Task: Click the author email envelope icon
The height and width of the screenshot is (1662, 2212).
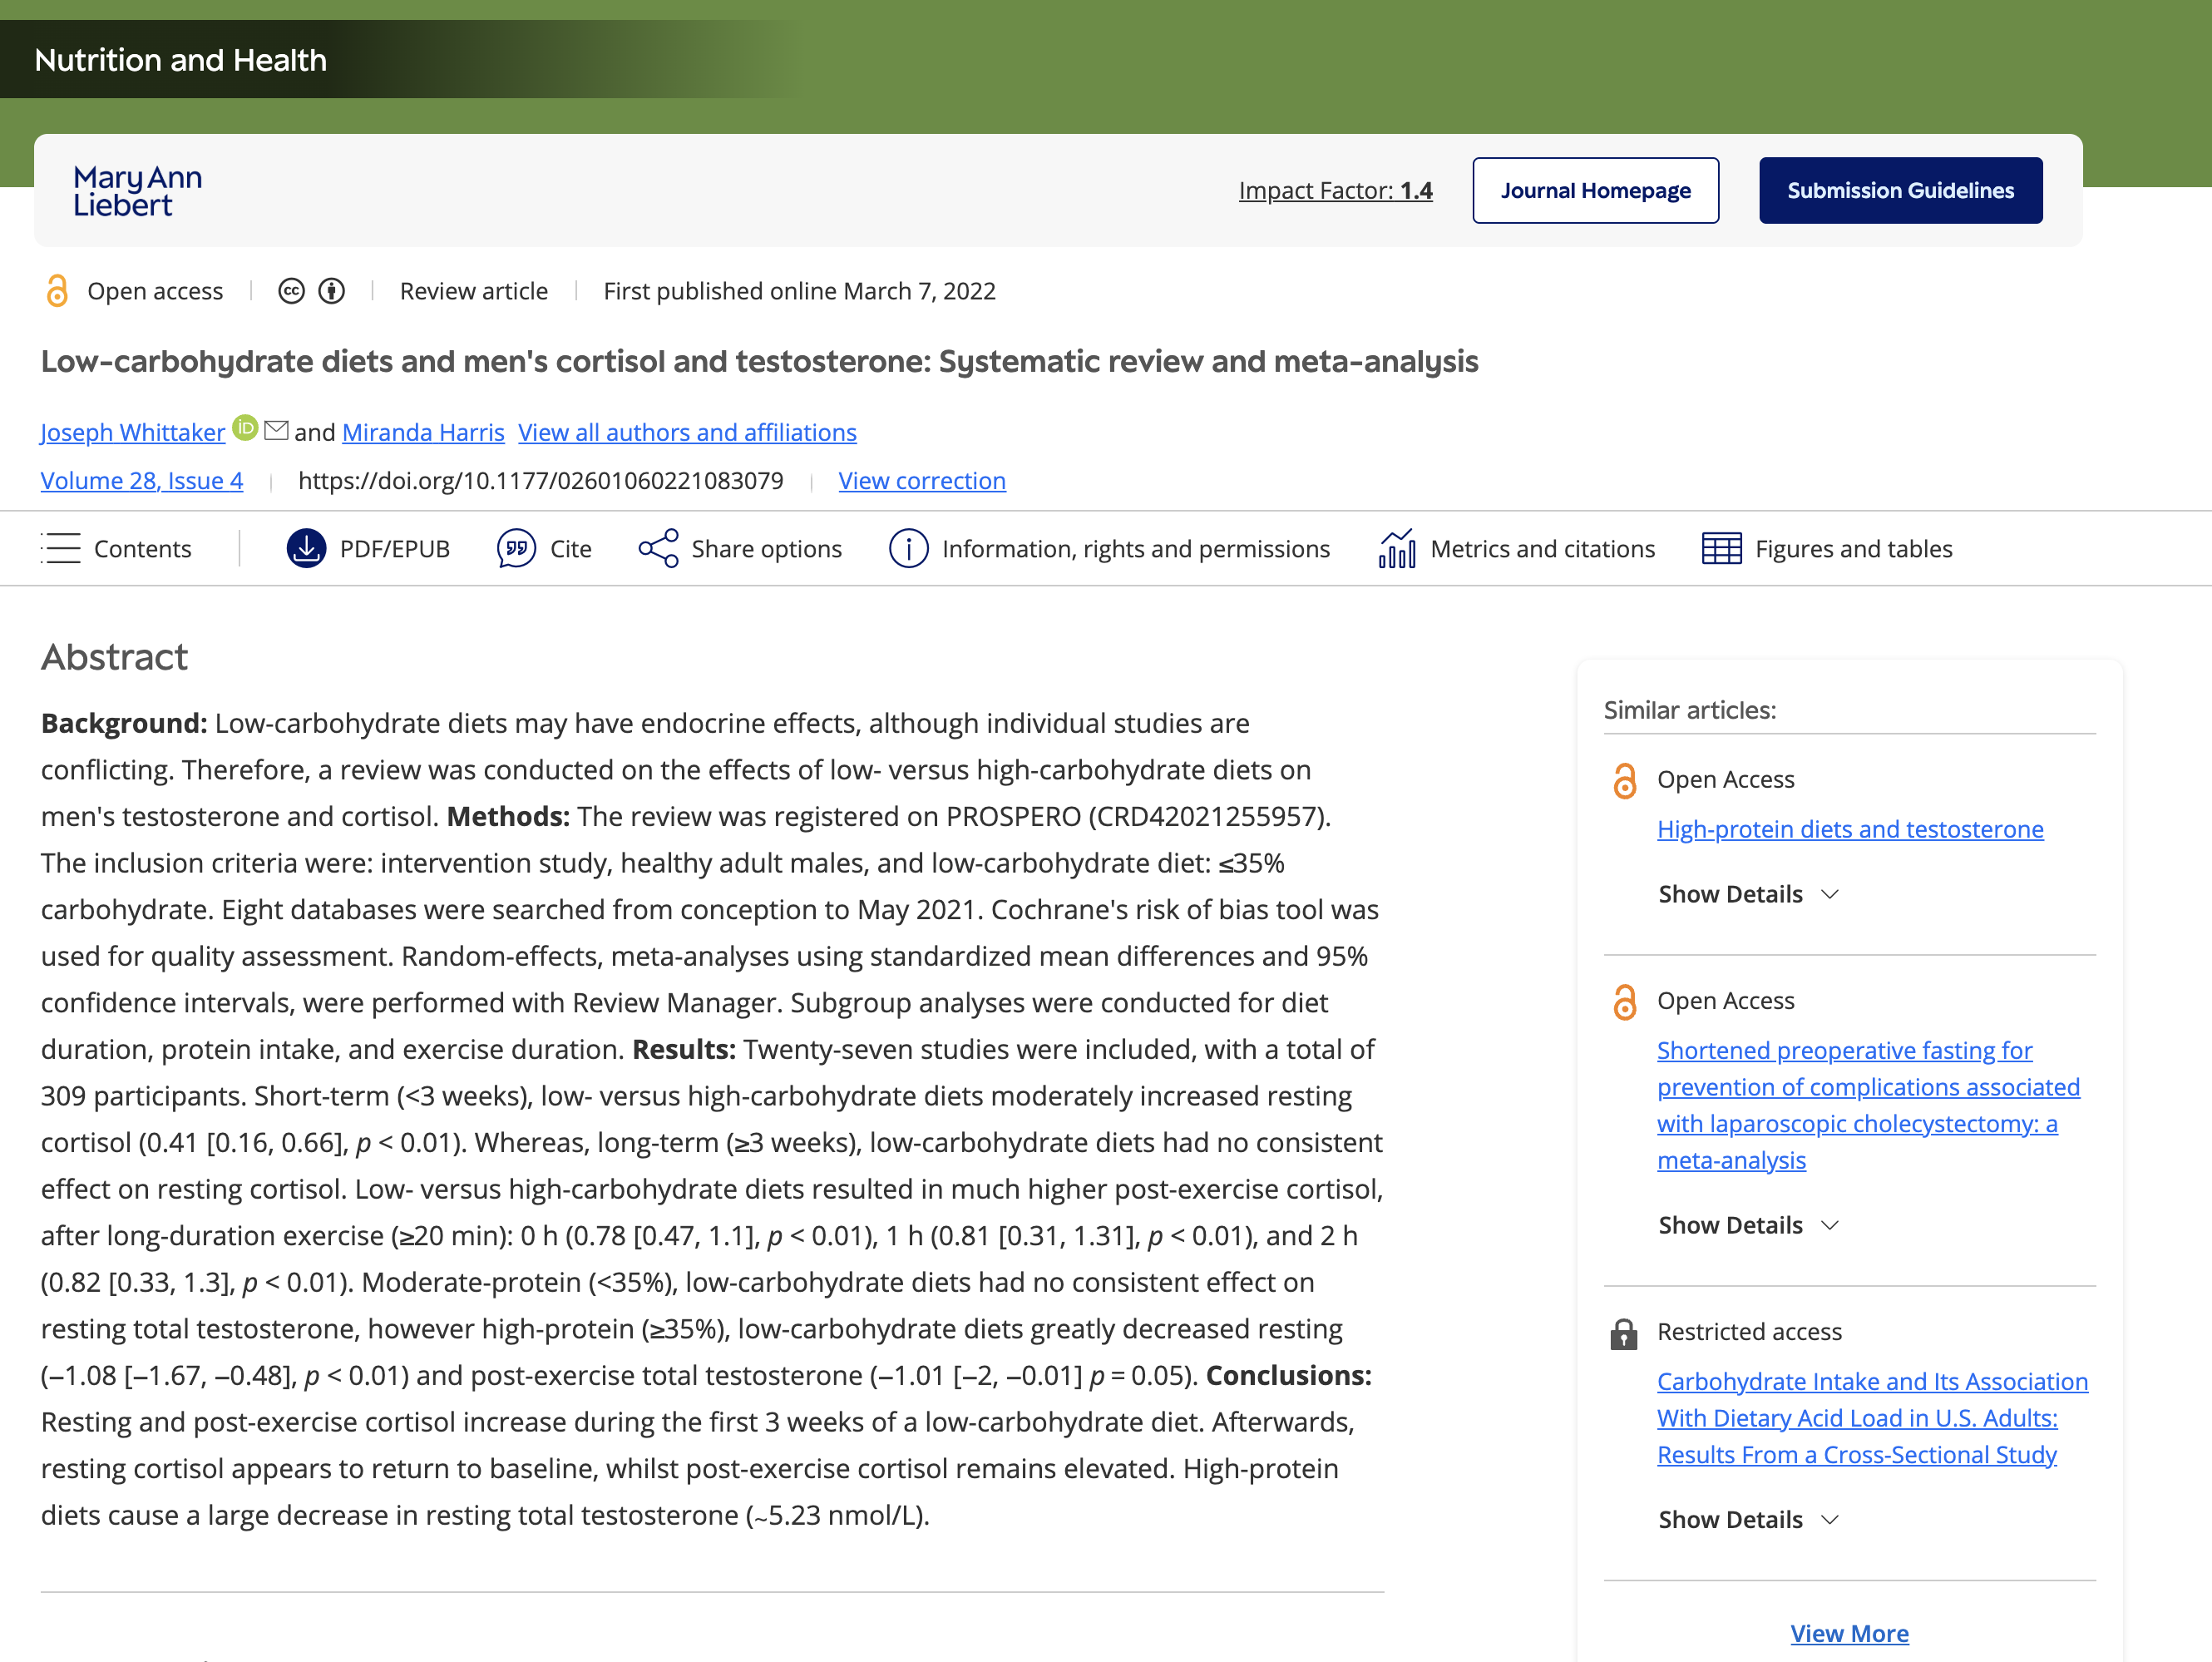Action: point(276,430)
